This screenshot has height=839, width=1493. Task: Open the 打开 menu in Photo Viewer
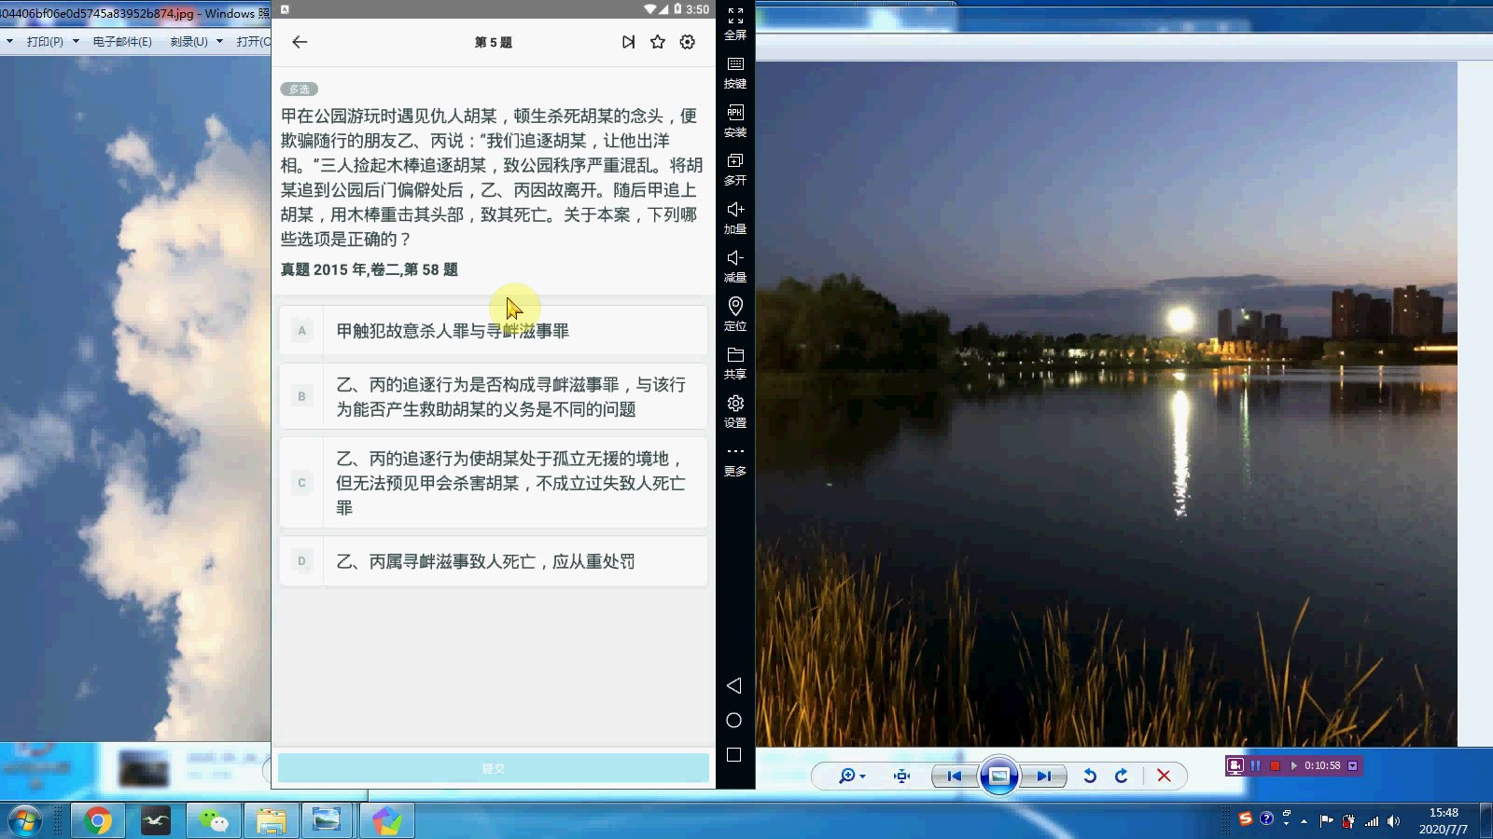tap(253, 42)
